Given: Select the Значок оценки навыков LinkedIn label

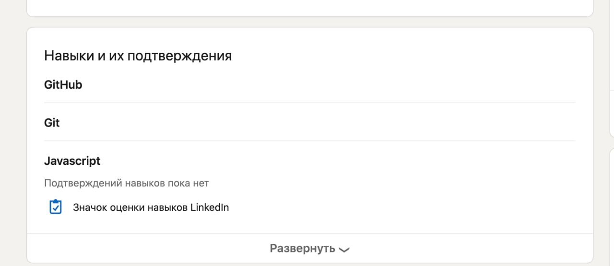Looking at the screenshot, I should [151, 208].
